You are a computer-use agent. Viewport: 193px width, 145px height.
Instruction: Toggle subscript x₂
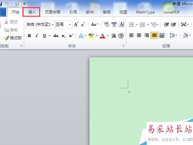click(x=63, y=36)
